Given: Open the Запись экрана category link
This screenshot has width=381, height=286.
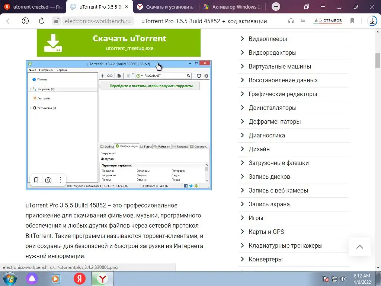Looking at the screenshot, I should 269,204.
